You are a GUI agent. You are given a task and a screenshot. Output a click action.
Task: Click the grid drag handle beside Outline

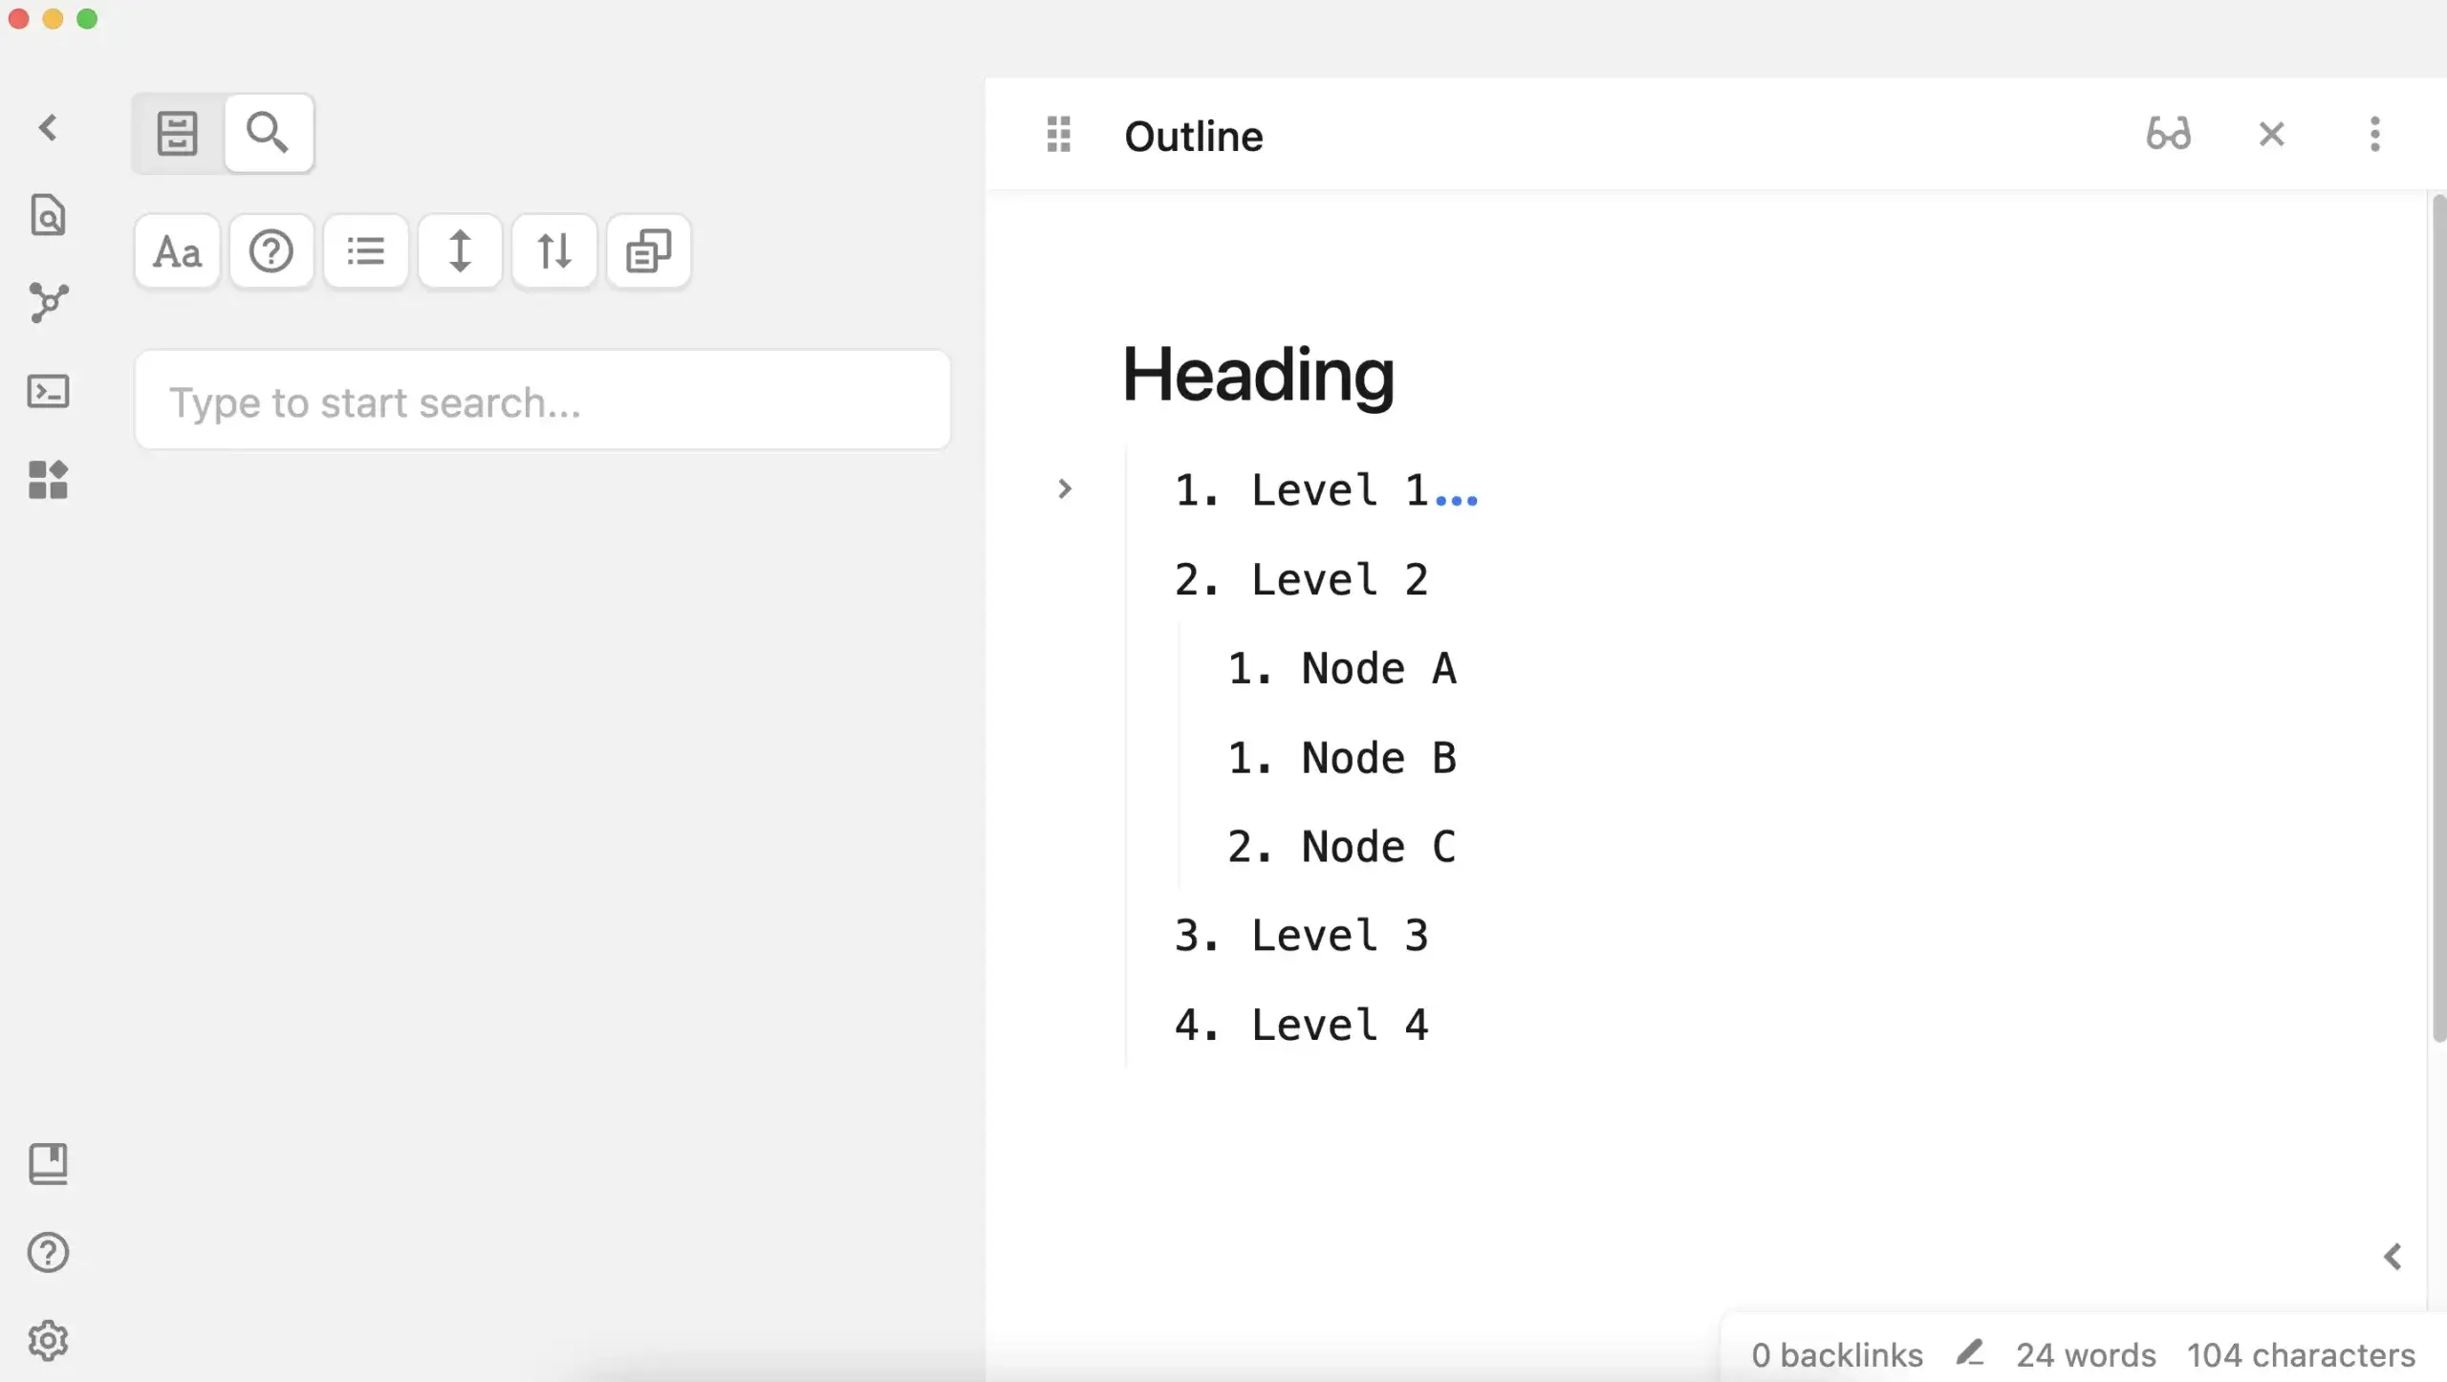(x=1058, y=135)
